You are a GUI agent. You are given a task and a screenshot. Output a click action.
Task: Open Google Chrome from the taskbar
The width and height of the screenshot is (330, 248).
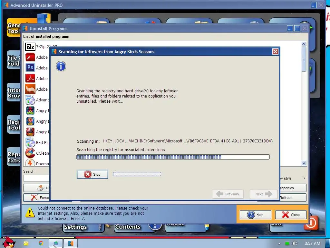tap(41, 243)
